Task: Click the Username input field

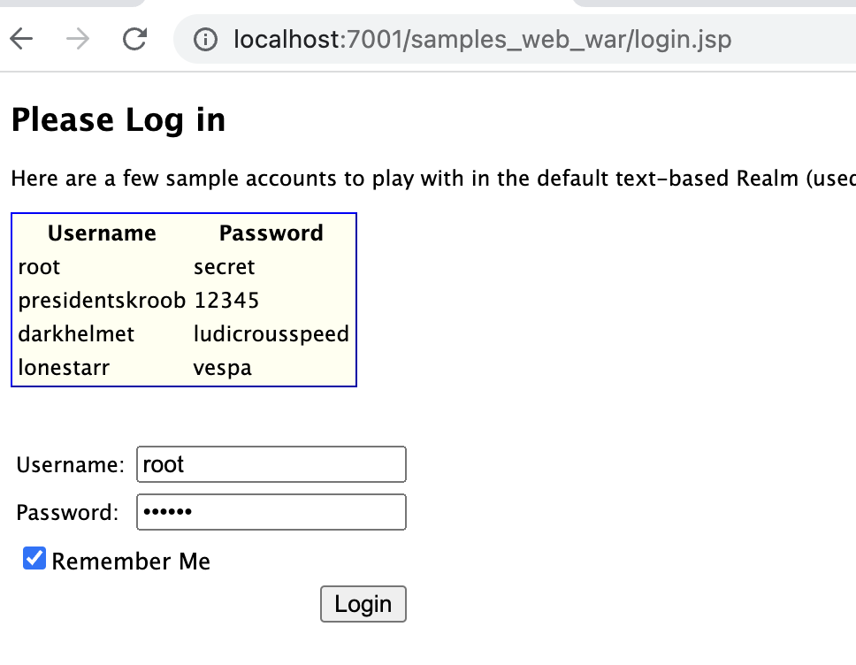Action: tap(271, 464)
